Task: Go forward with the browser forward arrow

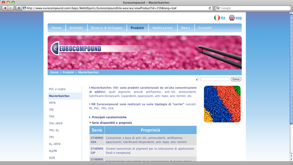Action: (x=11, y=8)
